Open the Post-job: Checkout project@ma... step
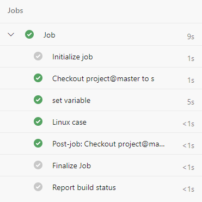Image resolution: width=202 pixels, height=202 pixels. 101,144
